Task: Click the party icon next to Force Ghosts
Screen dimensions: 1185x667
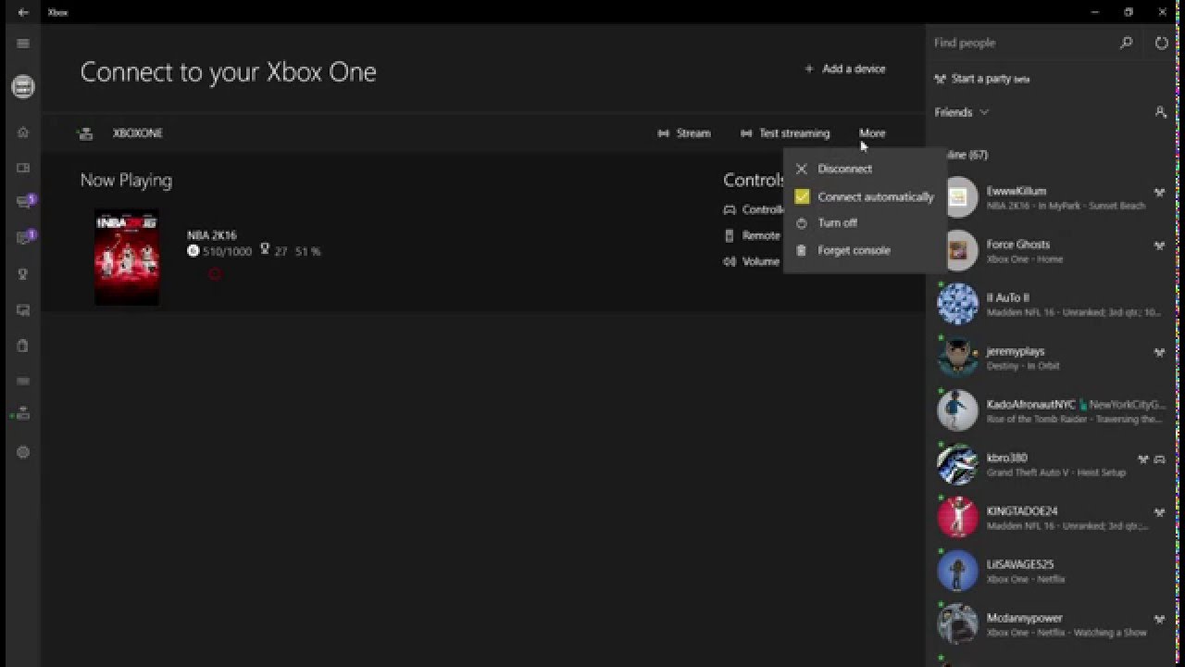Action: (x=1159, y=245)
